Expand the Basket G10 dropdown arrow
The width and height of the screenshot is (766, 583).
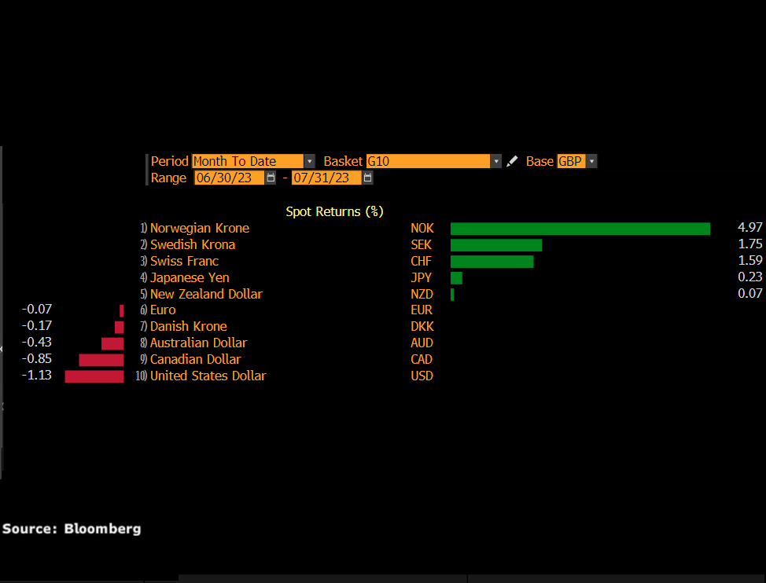(x=495, y=161)
